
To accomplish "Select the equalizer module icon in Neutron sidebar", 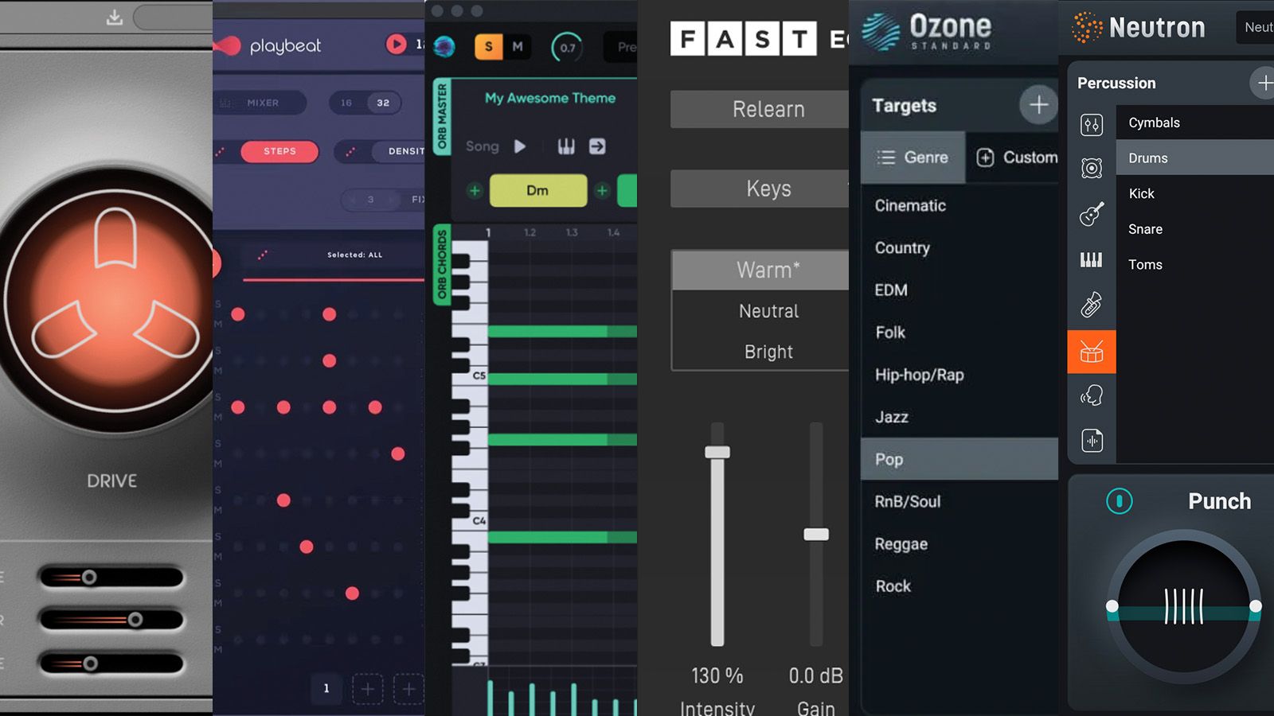I will pyautogui.click(x=1091, y=126).
